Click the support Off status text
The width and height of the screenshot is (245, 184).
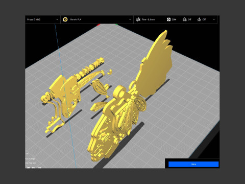(189, 19)
